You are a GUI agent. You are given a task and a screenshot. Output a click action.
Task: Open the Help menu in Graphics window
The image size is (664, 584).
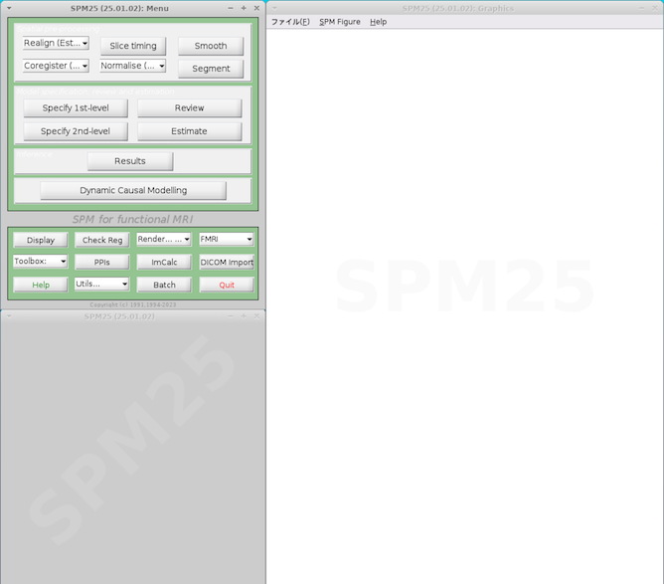[x=378, y=22]
